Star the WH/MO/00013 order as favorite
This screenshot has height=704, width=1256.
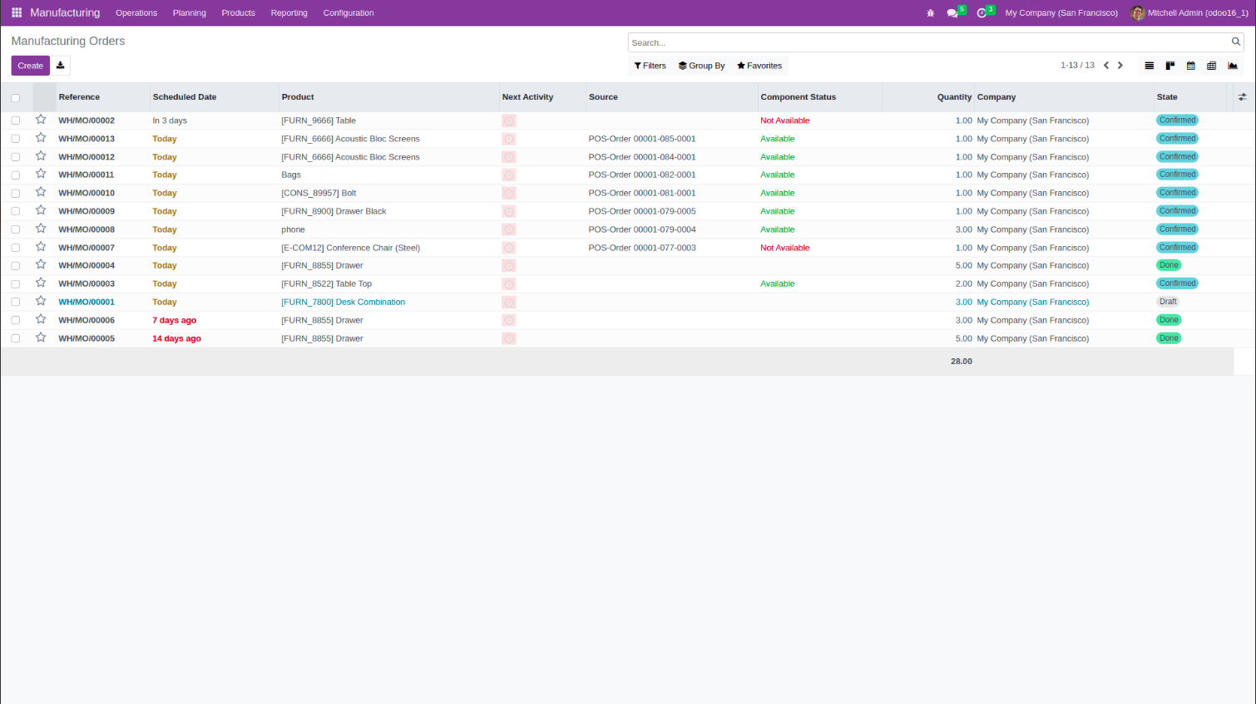tap(41, 138)
